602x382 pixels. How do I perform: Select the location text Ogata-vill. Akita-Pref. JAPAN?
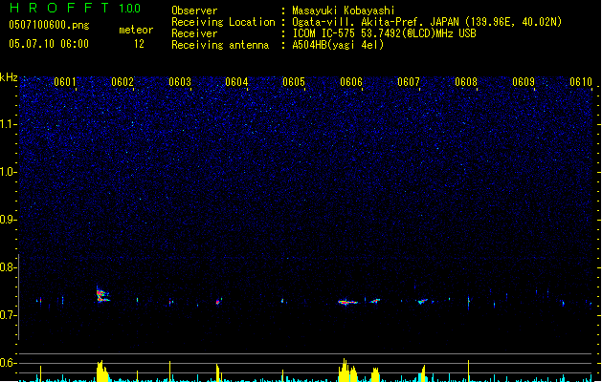(375, 22)
